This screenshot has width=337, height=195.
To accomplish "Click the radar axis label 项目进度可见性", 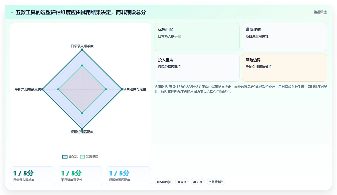I will [x=135, y=89].
